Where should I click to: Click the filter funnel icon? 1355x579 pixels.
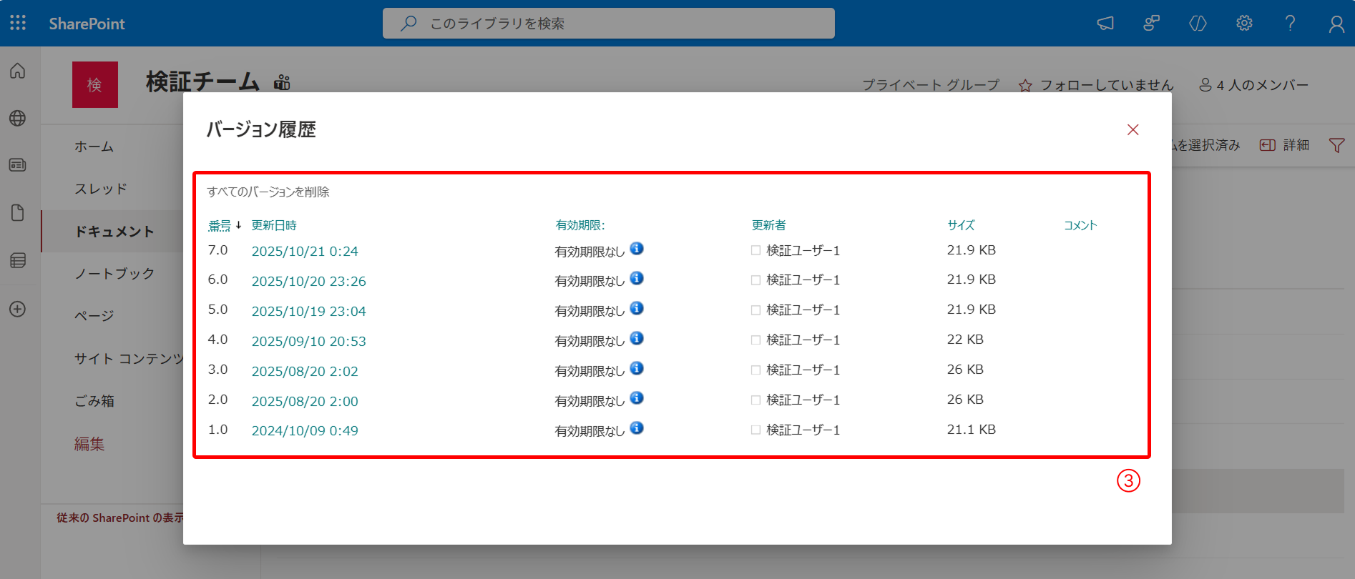click(1336, 145)
